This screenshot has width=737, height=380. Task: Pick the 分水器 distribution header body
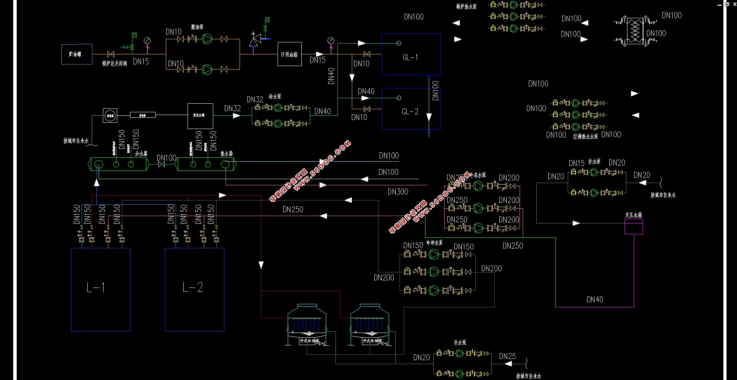click(x=119, y=164)
